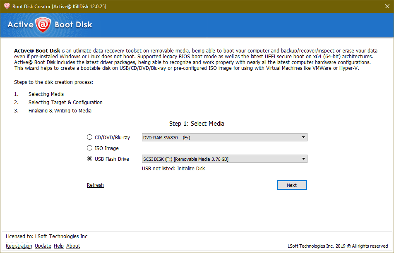Open the Initialize Disk link
This screenshot has width=394, height=253.
click(x=173, y=168)
